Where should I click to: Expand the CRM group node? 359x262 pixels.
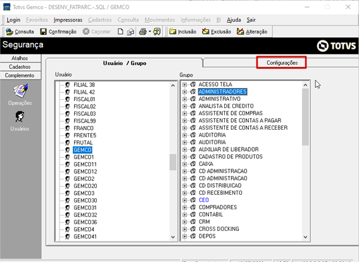(184, 222)
